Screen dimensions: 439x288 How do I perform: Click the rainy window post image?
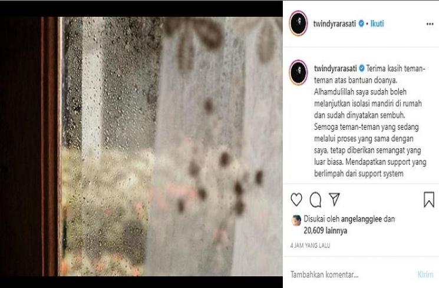[x=141, y=147]
